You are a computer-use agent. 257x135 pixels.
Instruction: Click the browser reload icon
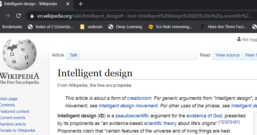[19, 16]
